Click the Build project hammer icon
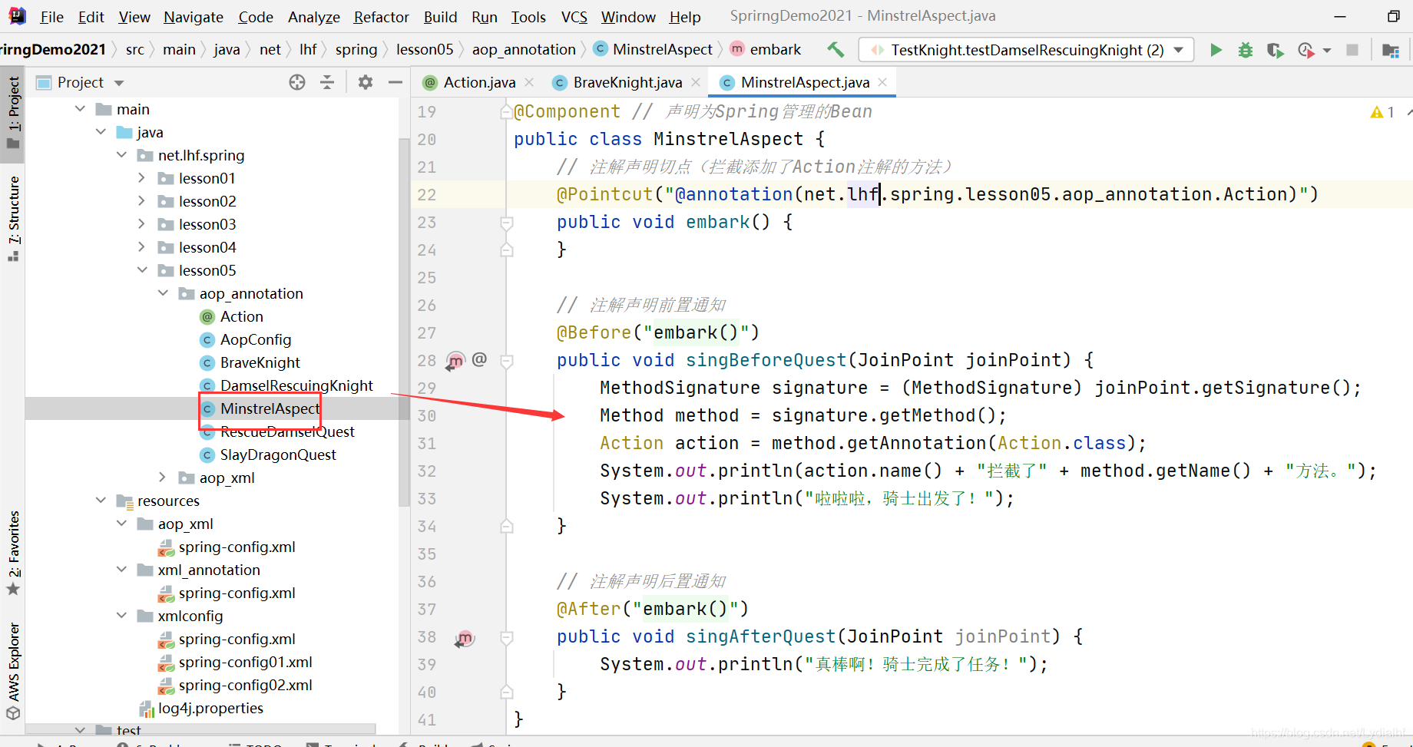Screen dimensions: 1413x747 [x=836, y=50]
